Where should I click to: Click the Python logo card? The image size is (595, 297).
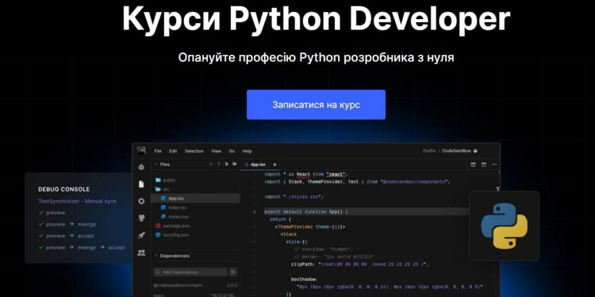point(504,226)
